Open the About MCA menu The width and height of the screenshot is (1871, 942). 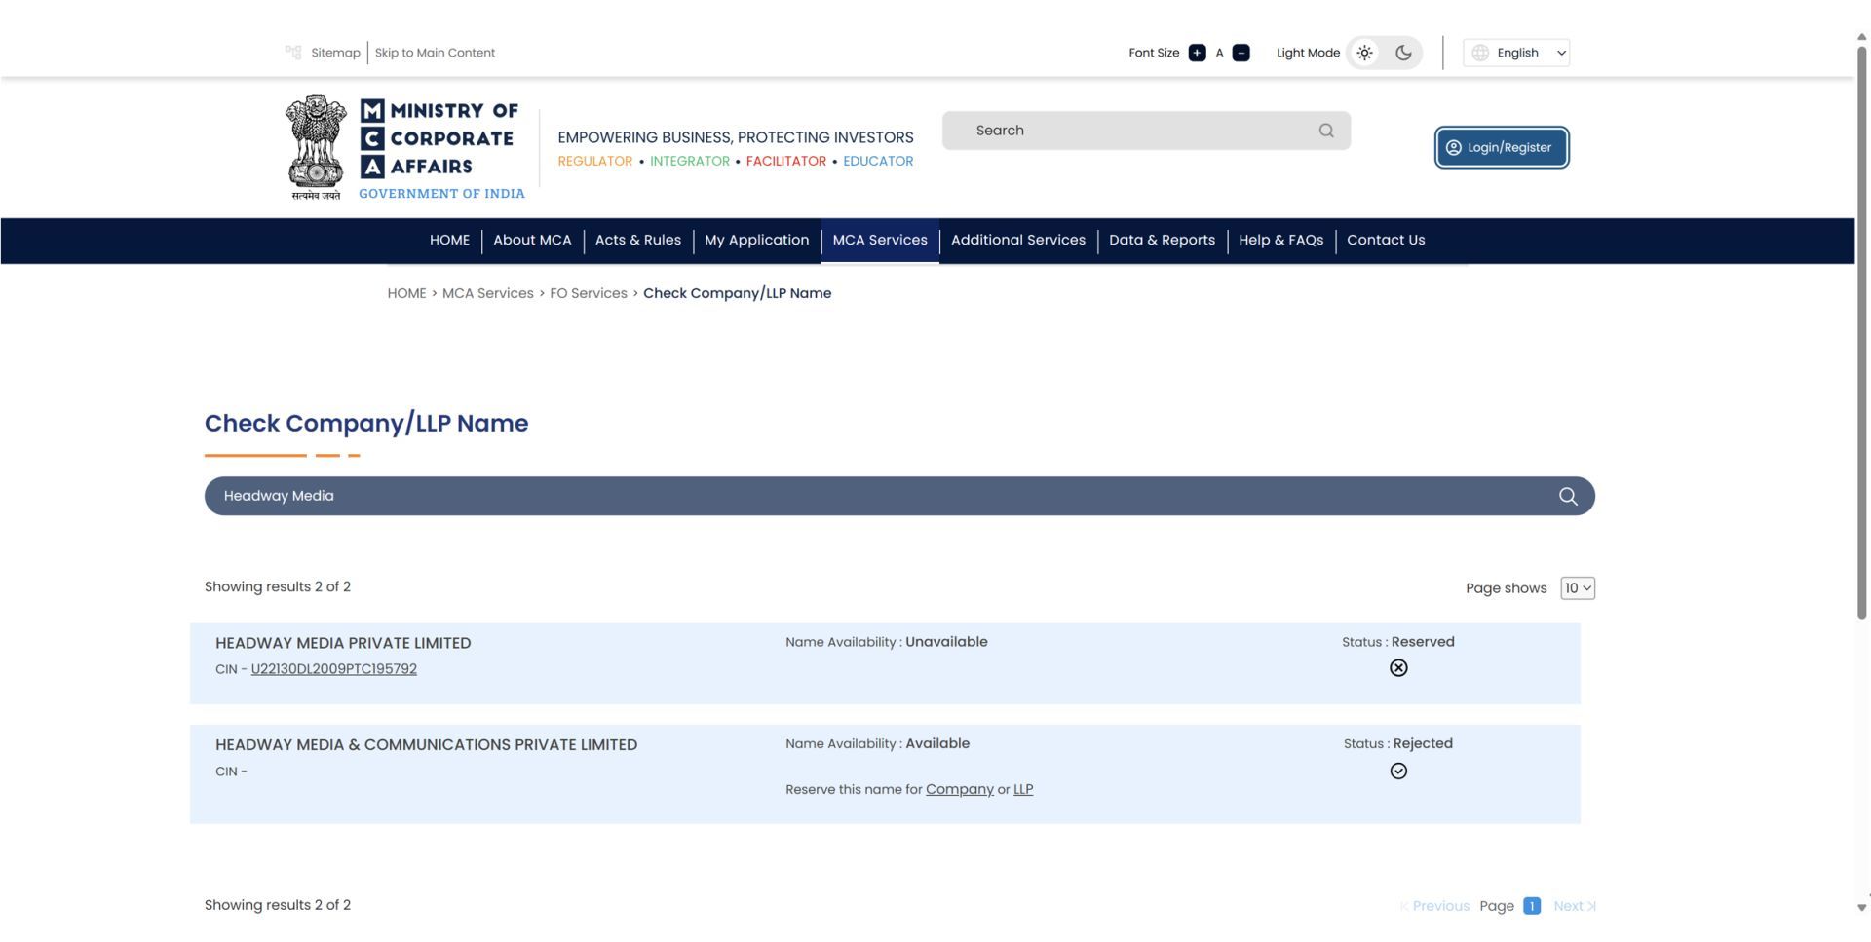pos(532,240)
